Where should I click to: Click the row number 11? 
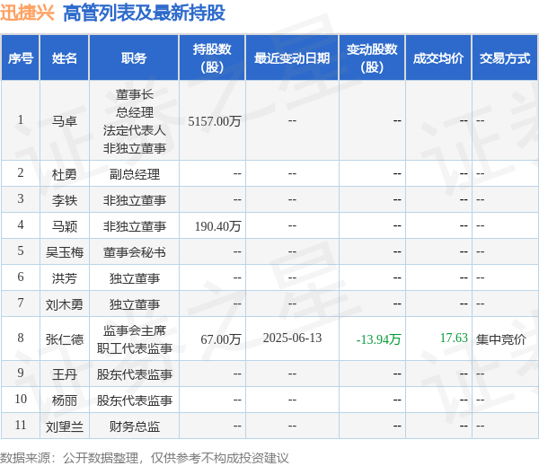pos(21,425)
